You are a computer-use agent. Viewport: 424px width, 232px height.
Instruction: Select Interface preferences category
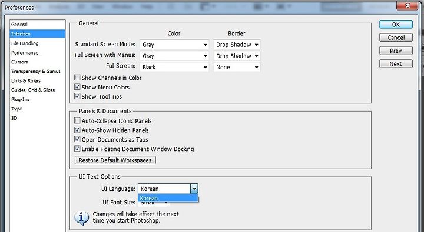click(x=37, y=34)
